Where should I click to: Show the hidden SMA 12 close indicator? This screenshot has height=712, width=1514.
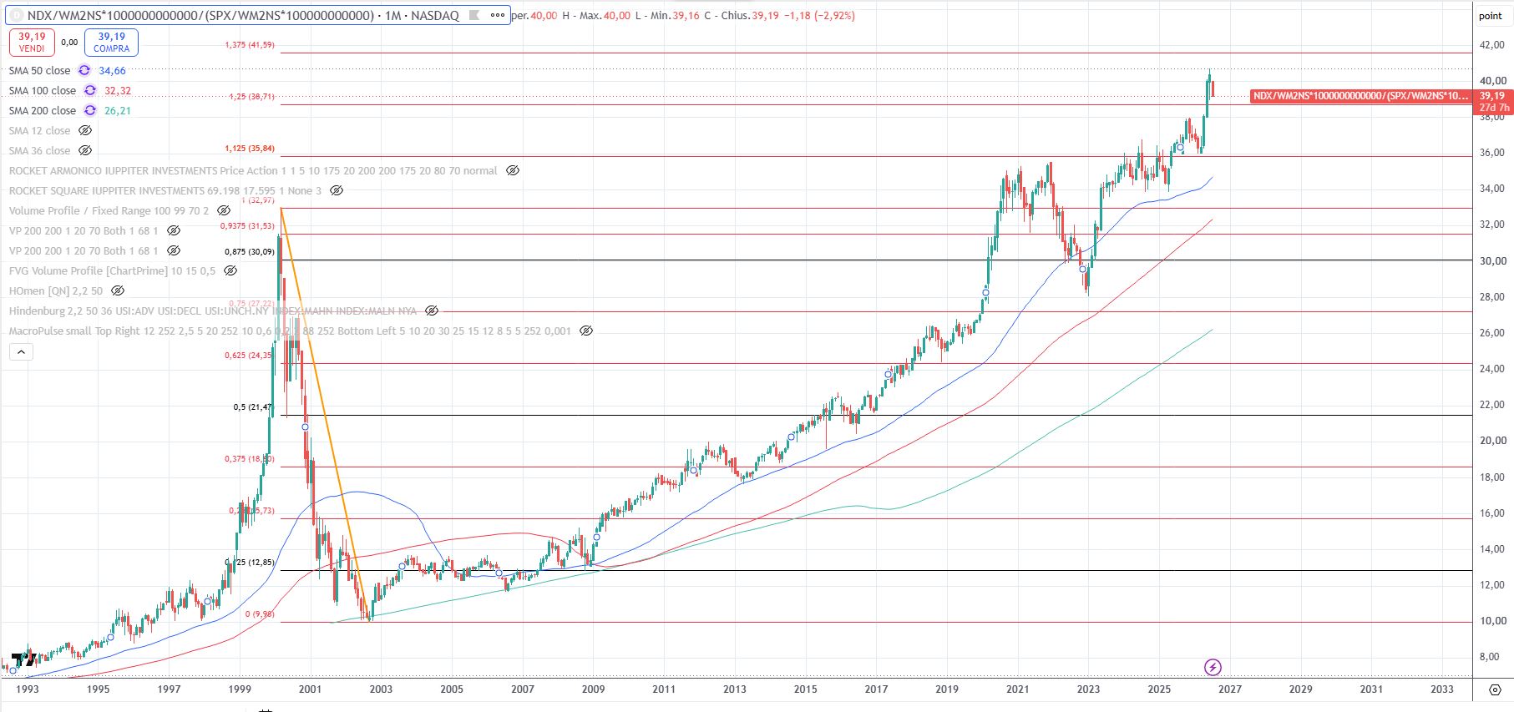pyautogui.click(x=85, y=131)
